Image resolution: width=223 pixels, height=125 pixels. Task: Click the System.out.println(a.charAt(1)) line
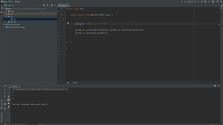tap(92, 33)
